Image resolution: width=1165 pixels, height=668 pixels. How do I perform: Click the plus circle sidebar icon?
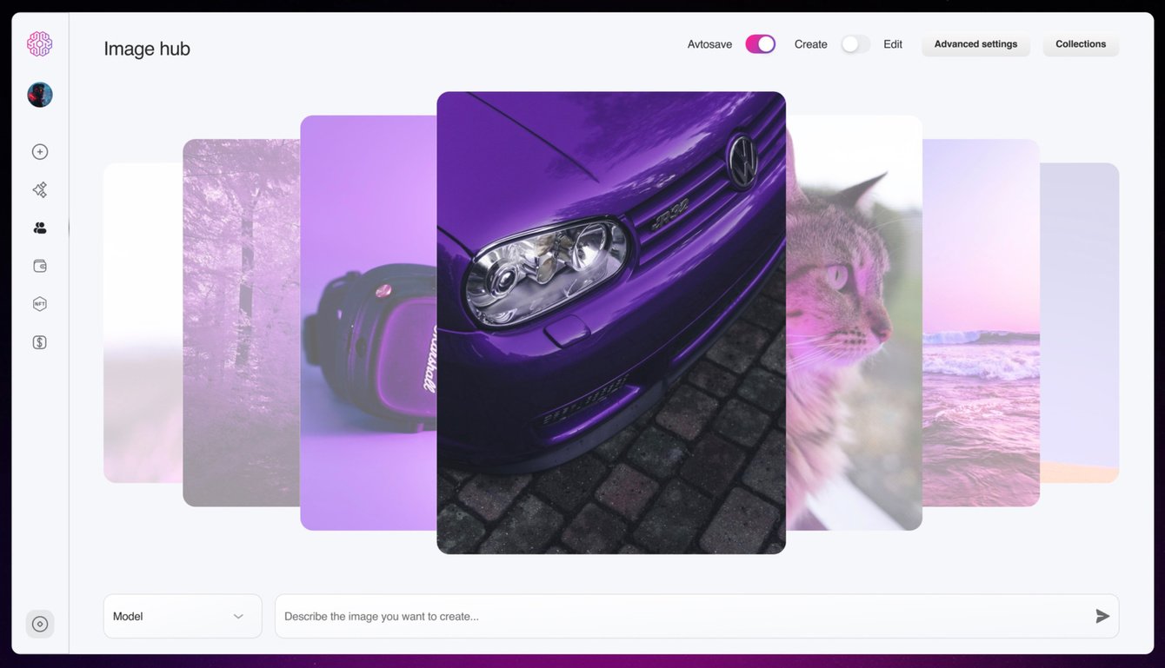[40, 152]
